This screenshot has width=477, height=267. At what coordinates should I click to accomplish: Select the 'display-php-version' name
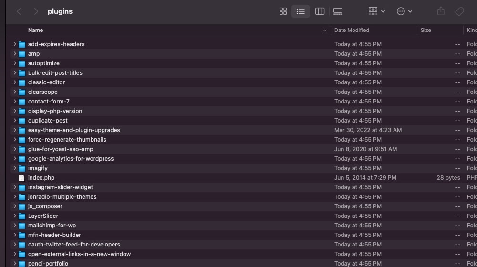(55, 111)
